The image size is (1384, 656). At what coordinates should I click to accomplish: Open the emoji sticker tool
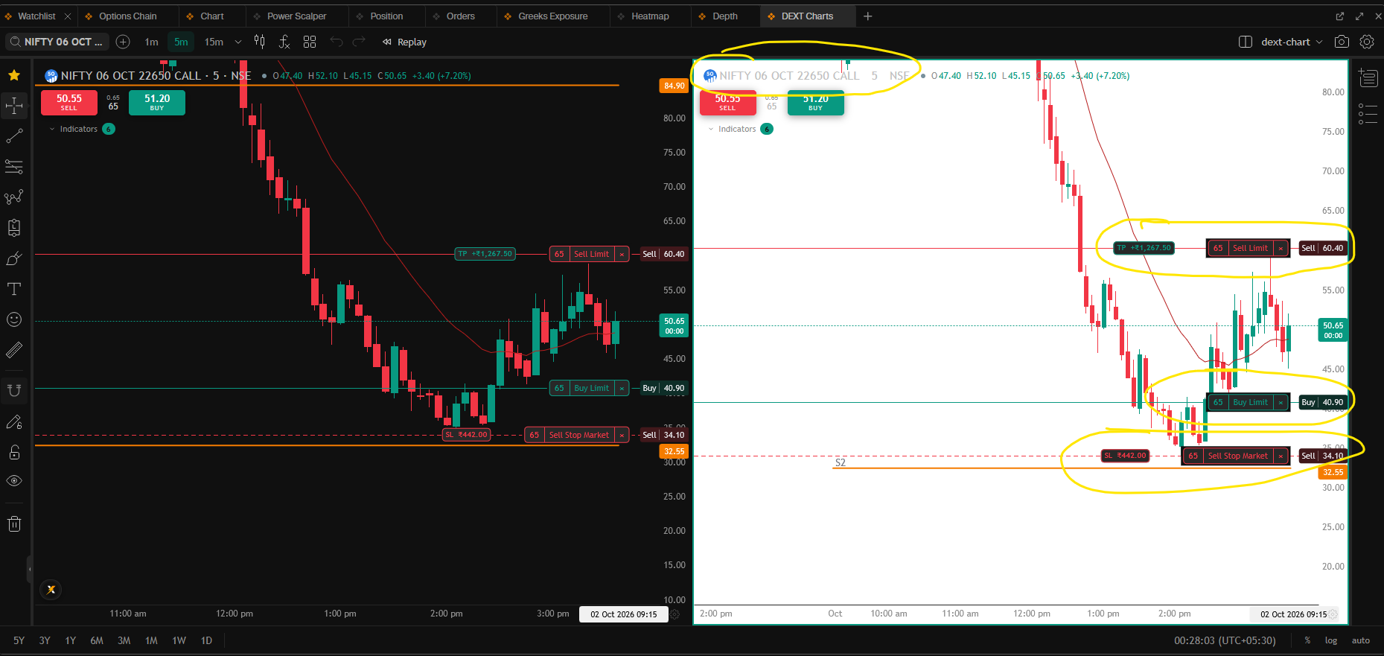tap(14, 319)
